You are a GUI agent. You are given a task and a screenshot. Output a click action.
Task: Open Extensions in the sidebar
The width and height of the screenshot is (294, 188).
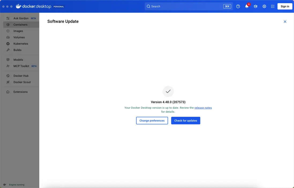pyautogui.click(x=21, y=92)
